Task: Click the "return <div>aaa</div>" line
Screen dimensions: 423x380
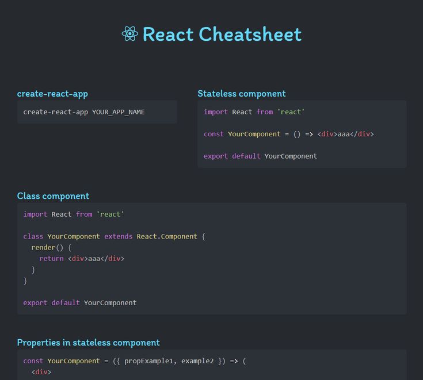Action: click(82, 259)
